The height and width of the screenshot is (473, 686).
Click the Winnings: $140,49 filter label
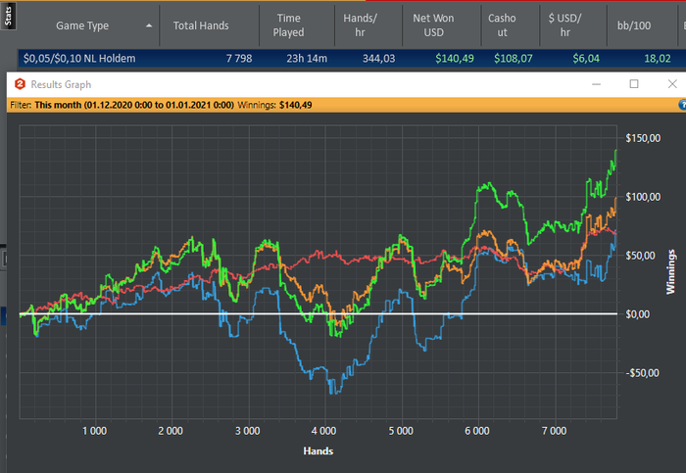(274, 105)
